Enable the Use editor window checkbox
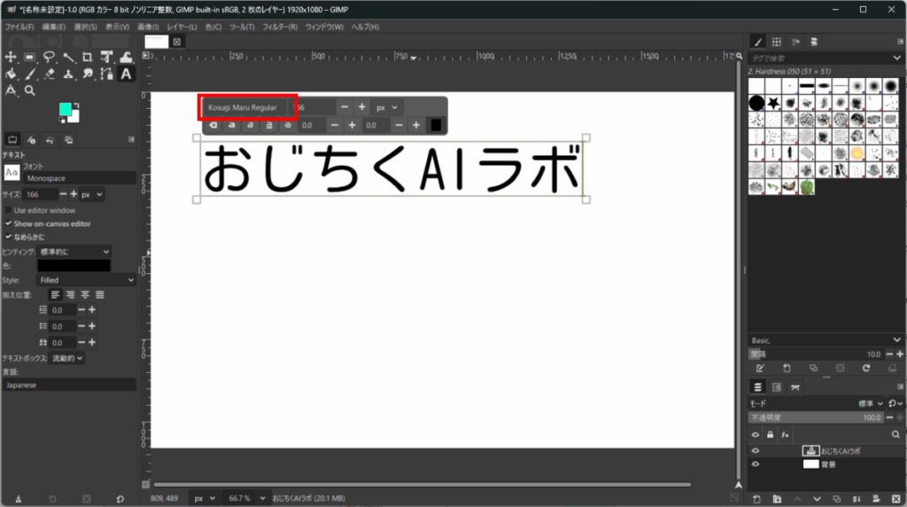Screen dimensions: 907x507 pyautogui.click(x=9, y=211)
